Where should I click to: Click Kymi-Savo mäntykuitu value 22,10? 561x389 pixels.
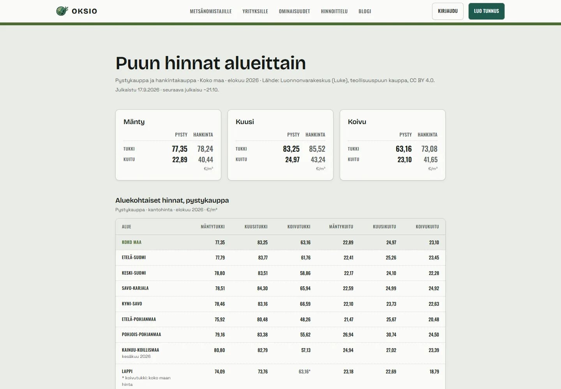[x=348, y=304]
